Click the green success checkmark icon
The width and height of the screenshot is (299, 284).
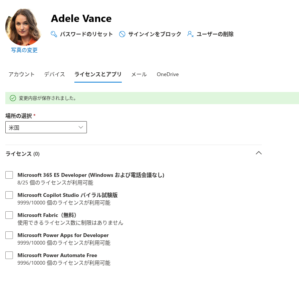[x=13, y=98]
